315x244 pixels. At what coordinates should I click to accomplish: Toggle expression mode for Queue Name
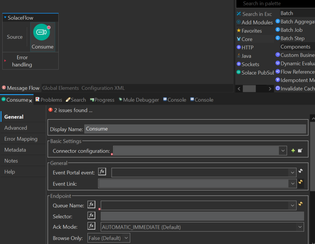pos(92,204)
